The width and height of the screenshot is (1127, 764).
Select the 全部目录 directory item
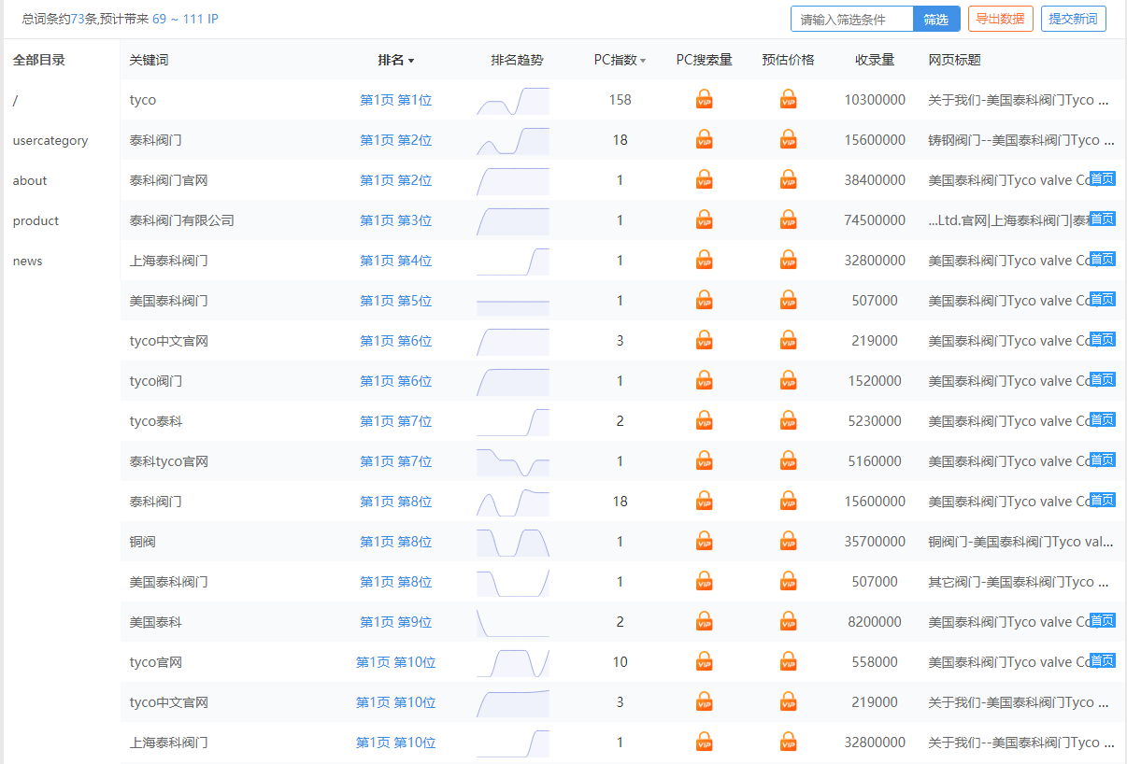[39, 60]
